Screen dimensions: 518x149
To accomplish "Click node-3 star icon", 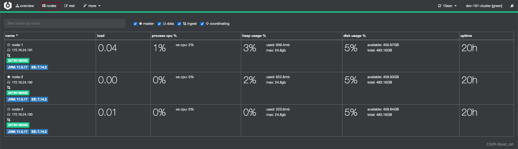I will [9, 109].
